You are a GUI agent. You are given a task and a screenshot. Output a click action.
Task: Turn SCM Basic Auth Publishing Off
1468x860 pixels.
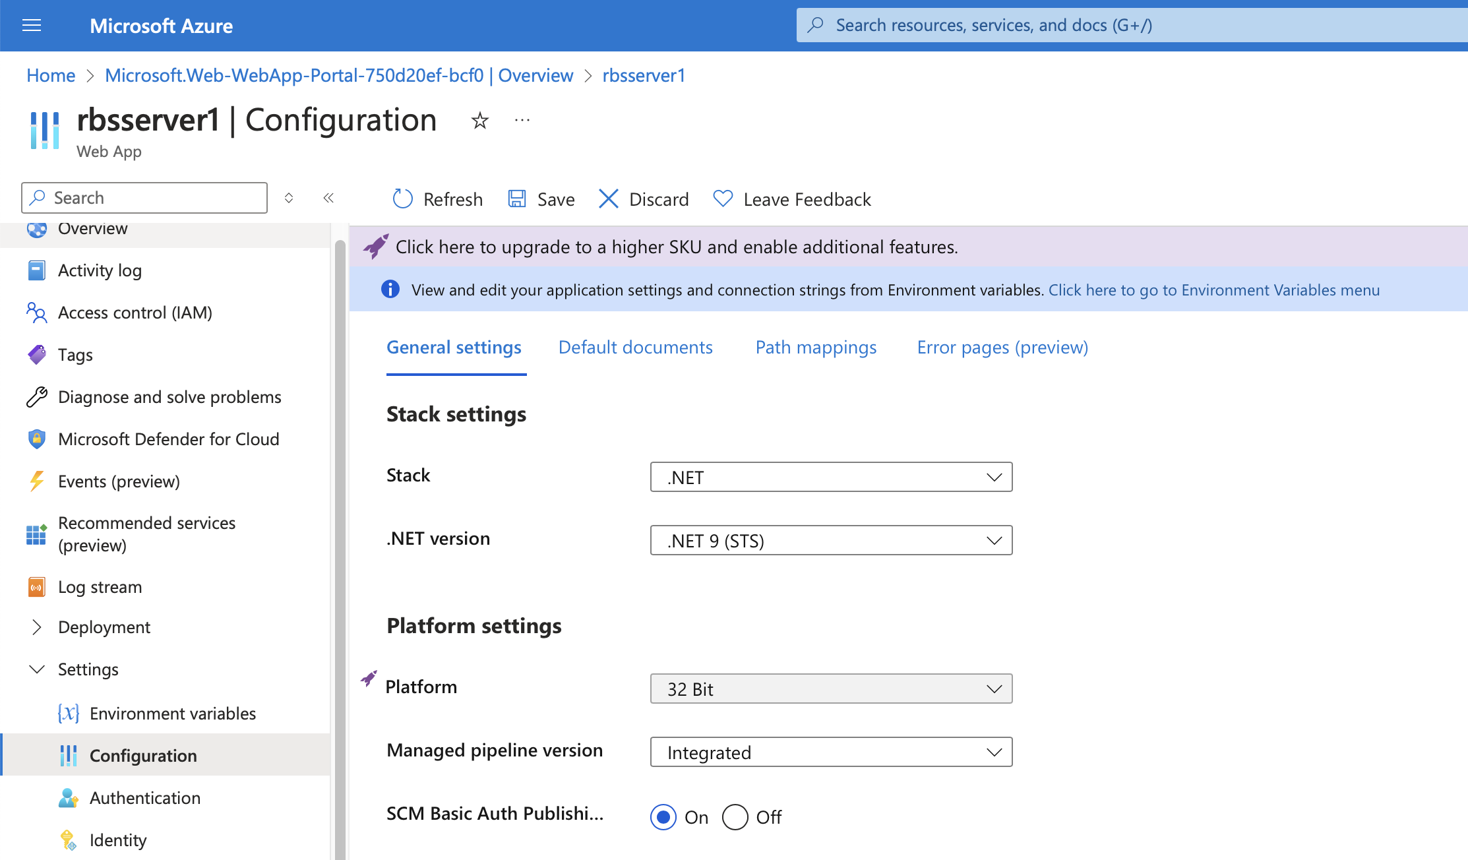click(735, 817)
